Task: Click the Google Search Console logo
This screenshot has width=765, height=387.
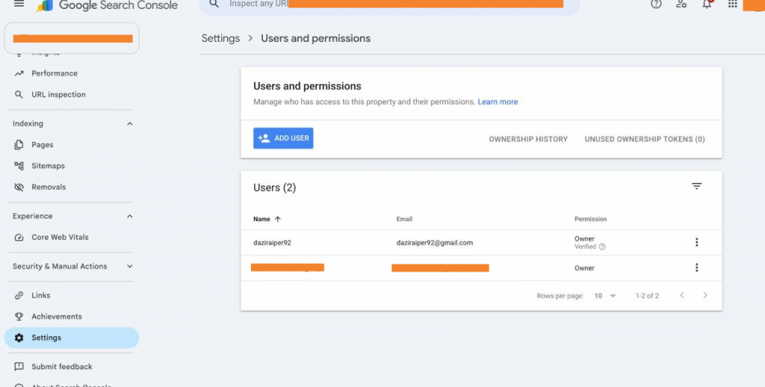Action: (108, 5)
